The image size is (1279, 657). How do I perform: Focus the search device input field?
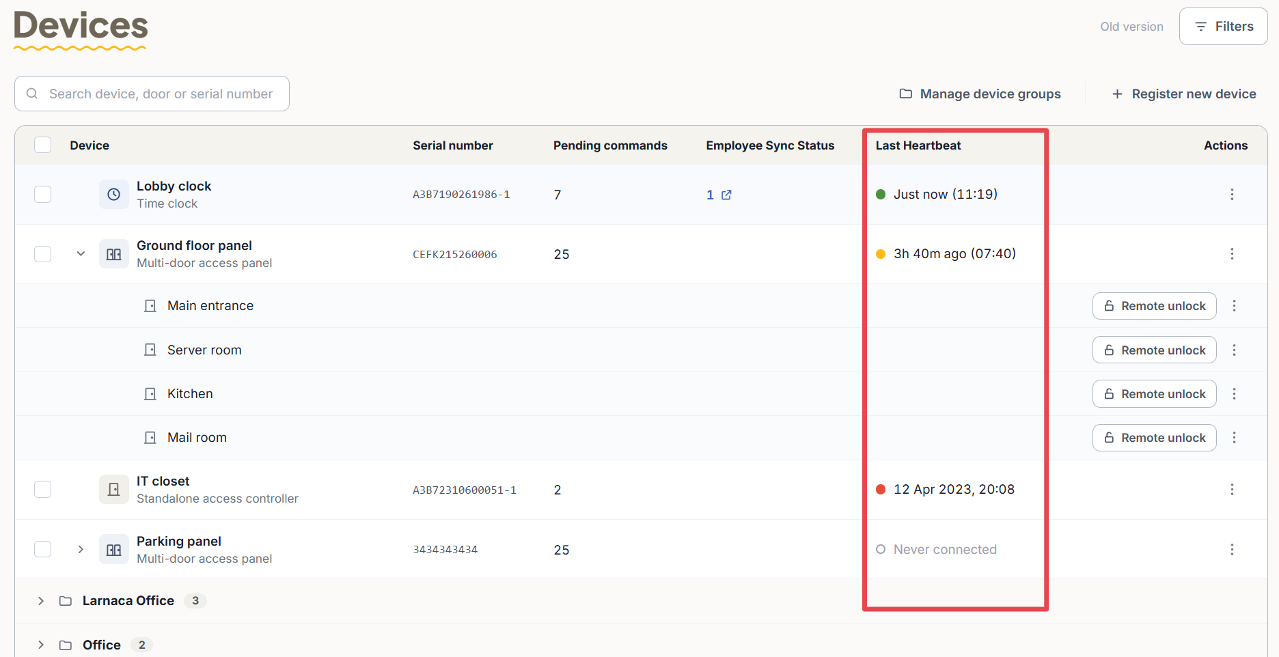(152, 94)
